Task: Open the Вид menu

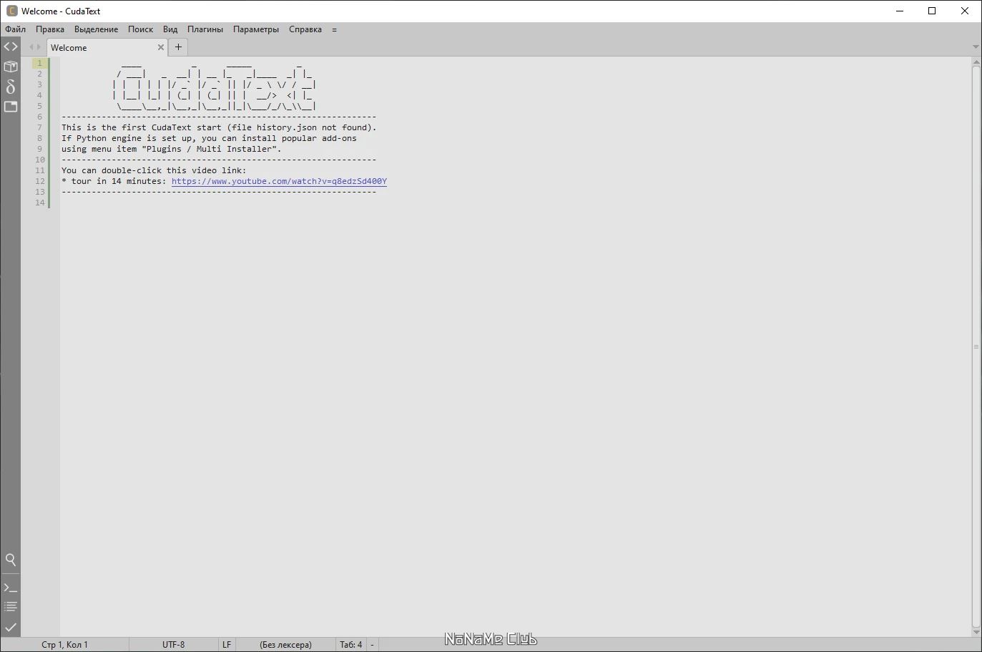Action: [x=170, y=29]
